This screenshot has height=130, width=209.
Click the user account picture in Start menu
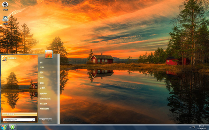(49, 54)
